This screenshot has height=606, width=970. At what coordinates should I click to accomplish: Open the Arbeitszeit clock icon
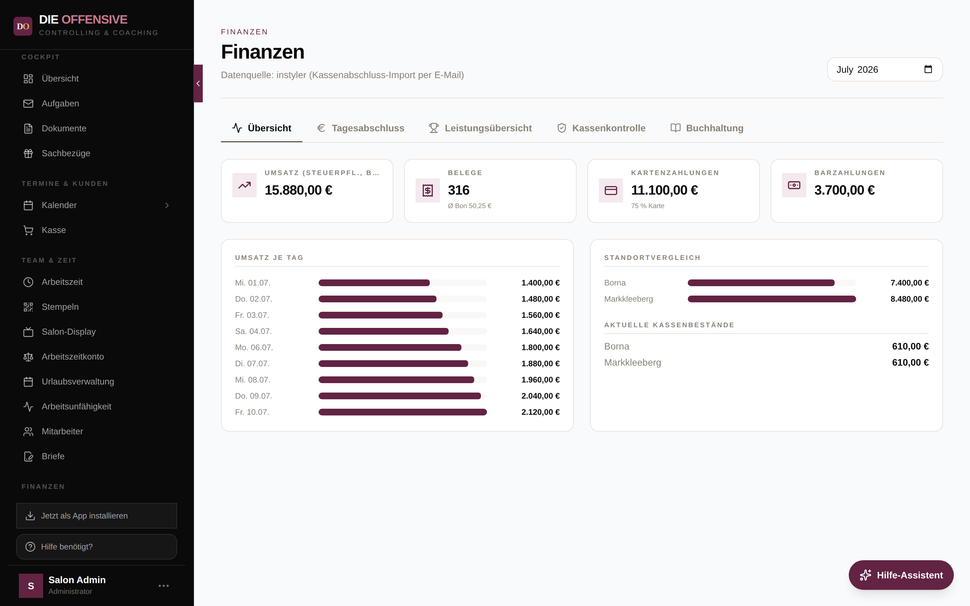pyautogui.click(x=28, y=282)
